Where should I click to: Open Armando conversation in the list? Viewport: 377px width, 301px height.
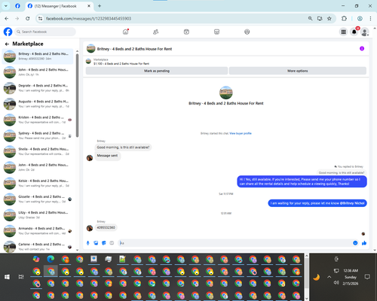pyautogui.click(x=38, y=231)
